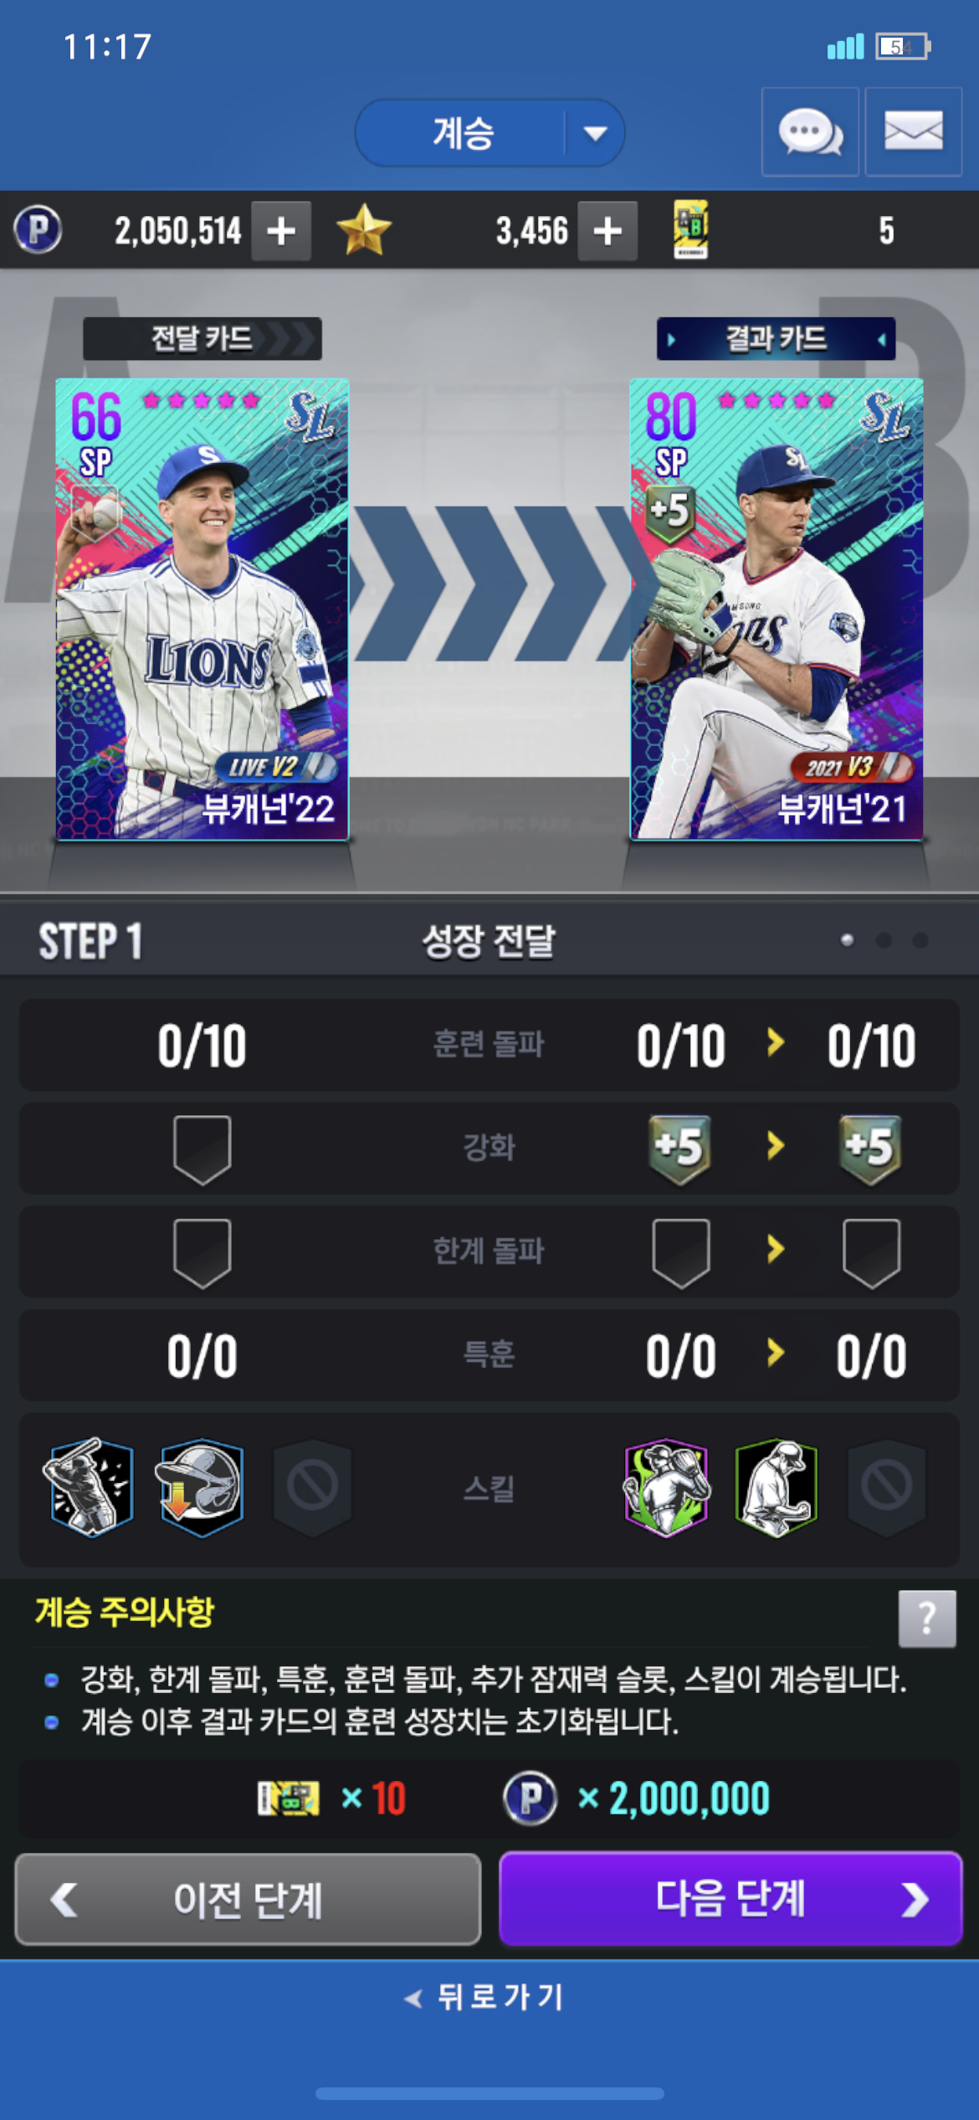Open the chat speech bubble icon
The width and height of the screenshot is (979, 2120).
[810, 132]
